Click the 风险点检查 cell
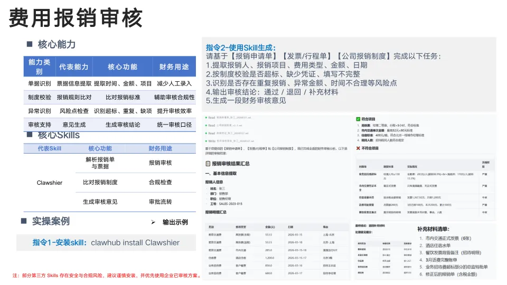This screenshot has width=507, height=285. [x=74, y=111]
